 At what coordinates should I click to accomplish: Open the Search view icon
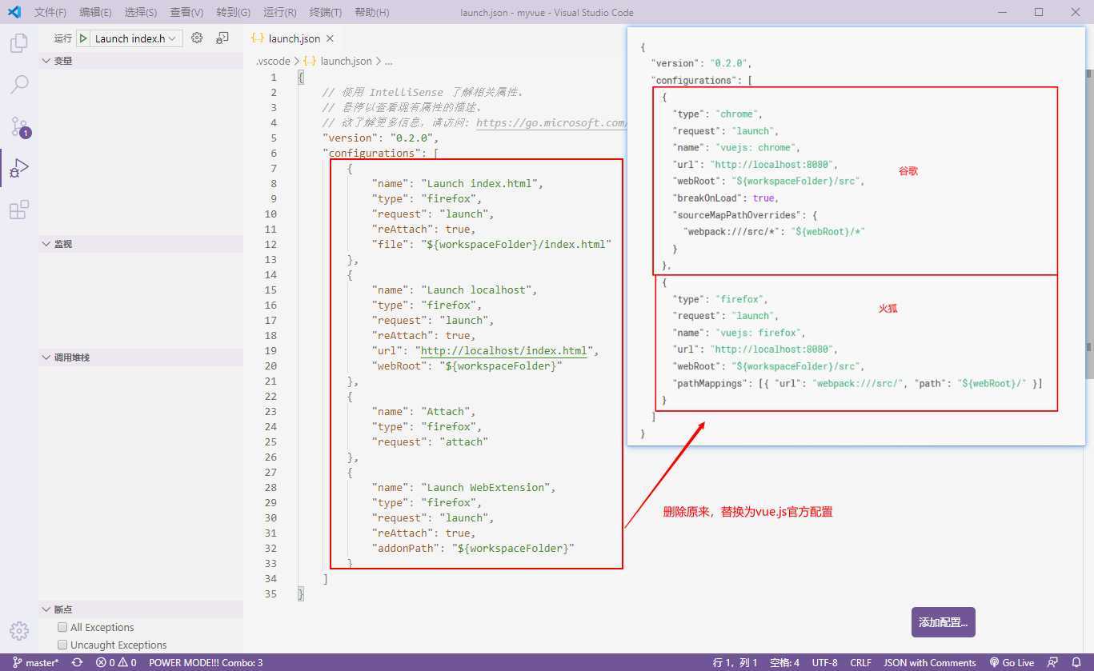point(19,84)
